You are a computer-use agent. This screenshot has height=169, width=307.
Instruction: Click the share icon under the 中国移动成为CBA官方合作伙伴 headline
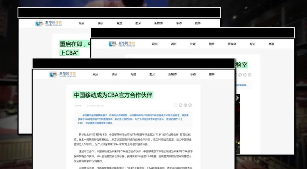175,105
